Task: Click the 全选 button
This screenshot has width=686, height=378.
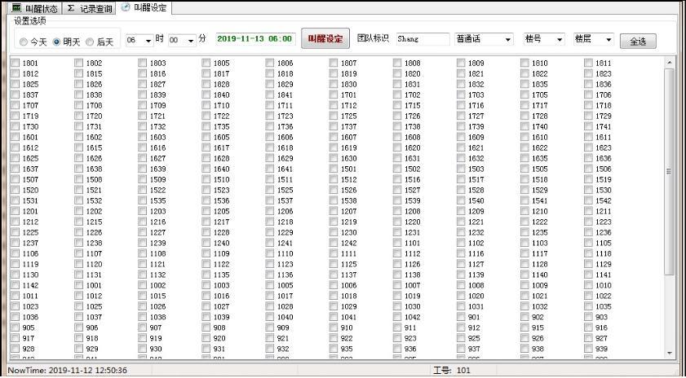Action: (x=638, y=42)
